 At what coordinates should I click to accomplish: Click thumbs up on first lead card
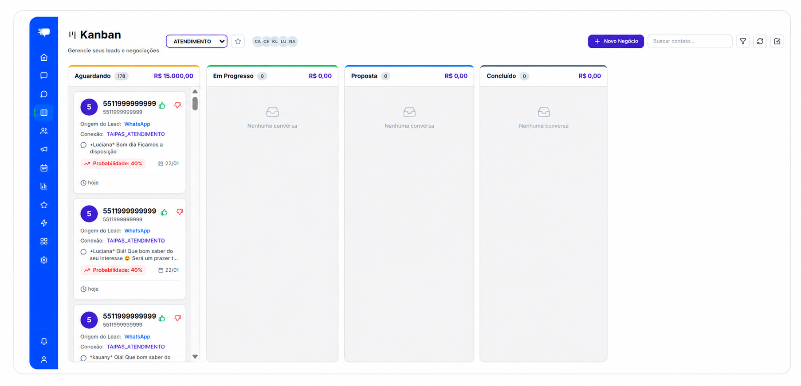coord(162,105)
